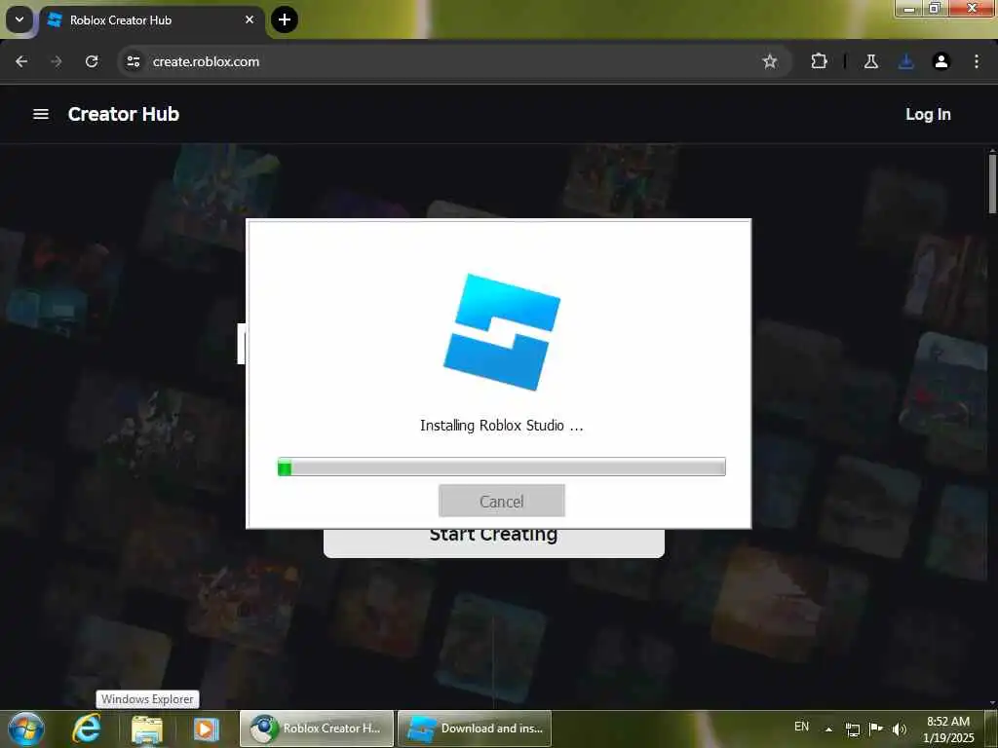View site information icon in address bar

coord(133,61)
